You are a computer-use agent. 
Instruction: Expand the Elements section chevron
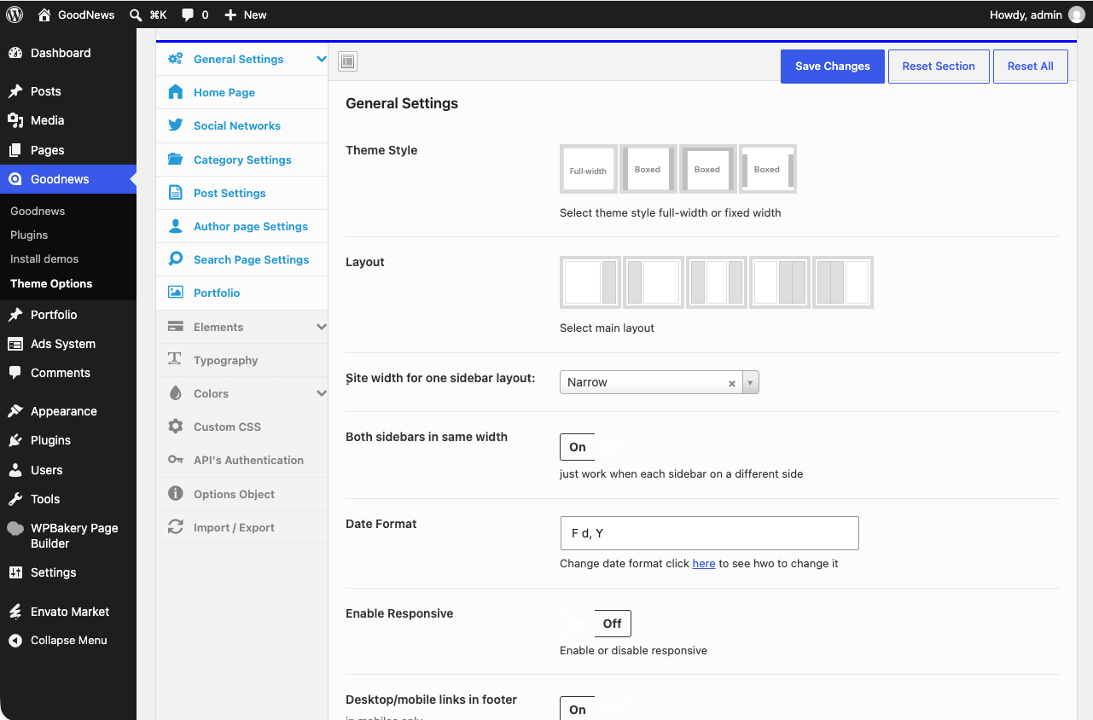pyautogui.click(x=322, y=327)
